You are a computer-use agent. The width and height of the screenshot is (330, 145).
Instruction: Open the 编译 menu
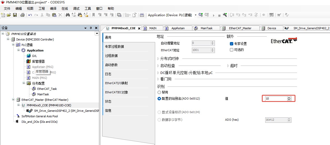[53, 8]
